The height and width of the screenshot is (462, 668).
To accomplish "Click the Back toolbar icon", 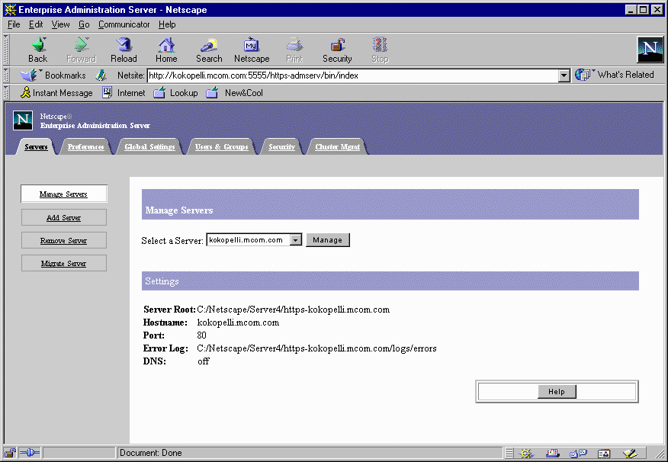I will (x=38, y=50).
